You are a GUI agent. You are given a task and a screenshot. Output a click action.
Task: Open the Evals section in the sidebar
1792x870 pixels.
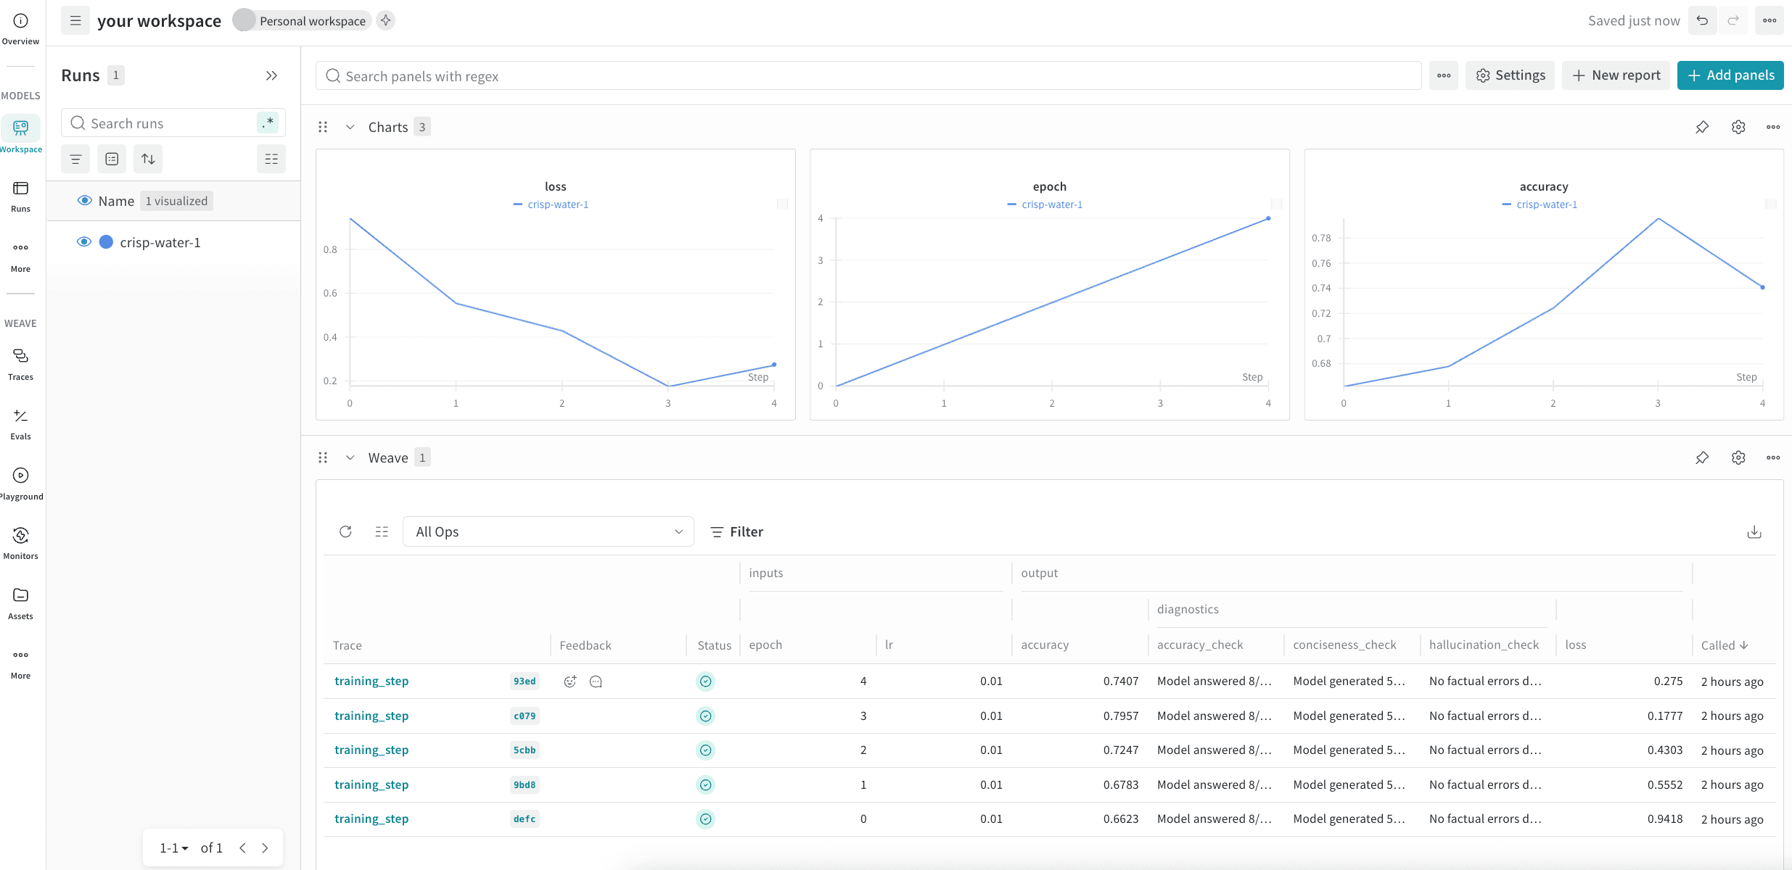coord(20,423)
